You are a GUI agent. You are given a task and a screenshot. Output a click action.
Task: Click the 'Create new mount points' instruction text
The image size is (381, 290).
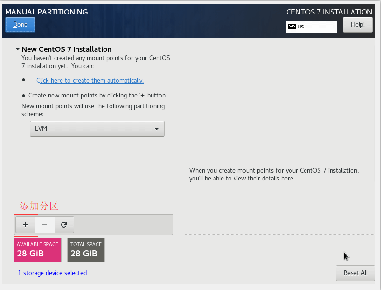pyautogui.click(x=97, y=96)
